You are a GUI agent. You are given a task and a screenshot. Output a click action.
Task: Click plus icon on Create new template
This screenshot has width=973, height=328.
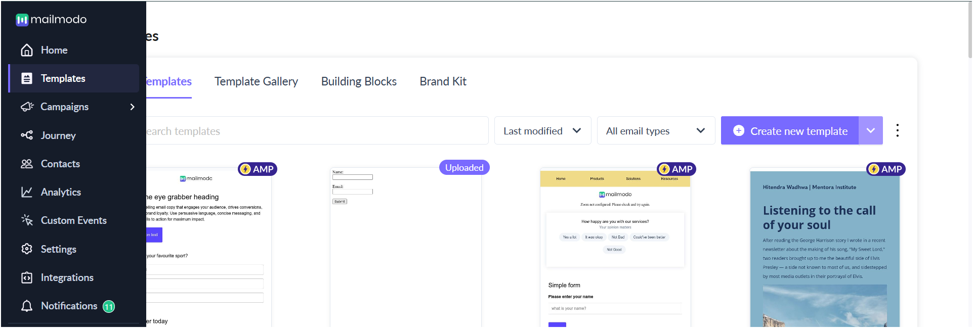tap(739, 130)
